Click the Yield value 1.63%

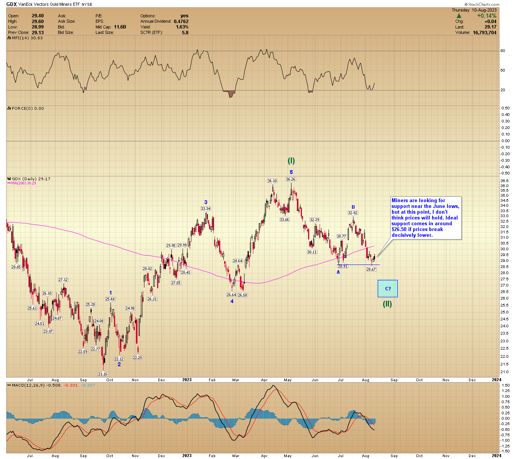[x=182, y=27]
